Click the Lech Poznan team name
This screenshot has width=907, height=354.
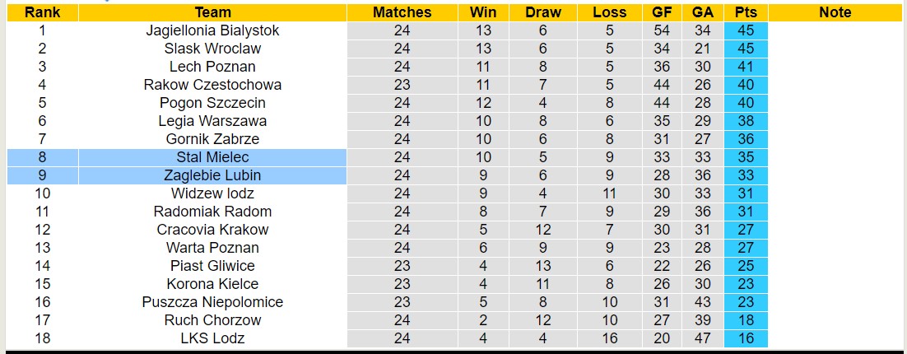(212, 67)
